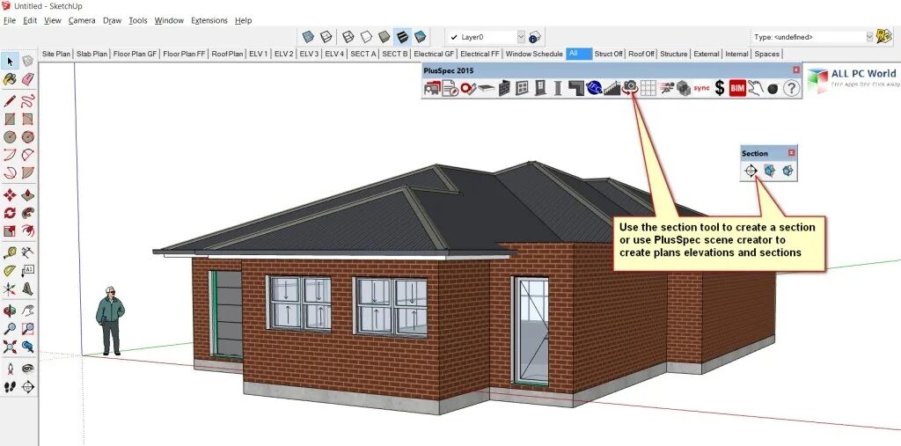
Task: Open the Window menu
Action: (x=169, y=20)
